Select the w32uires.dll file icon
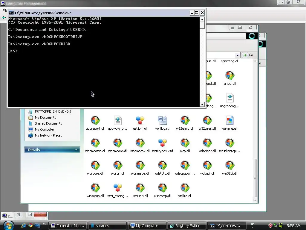The image size is (306, 230). (207, 120)
